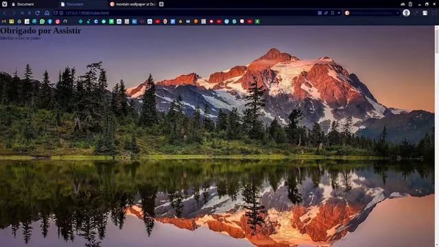The image size is (439, 247).
Task: Switch to the montain wallpaper tab
Action: coord(132,4)
